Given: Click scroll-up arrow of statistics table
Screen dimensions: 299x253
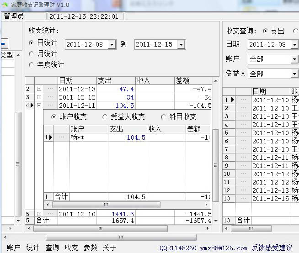Looking at the screenshot, I should click(x=216, y=81).
